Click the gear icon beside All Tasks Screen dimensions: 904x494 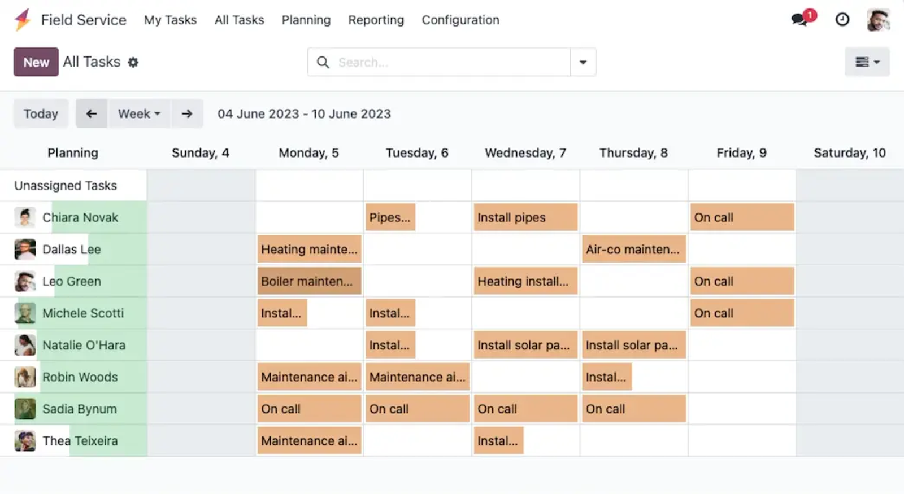click(x=133, y=62)
